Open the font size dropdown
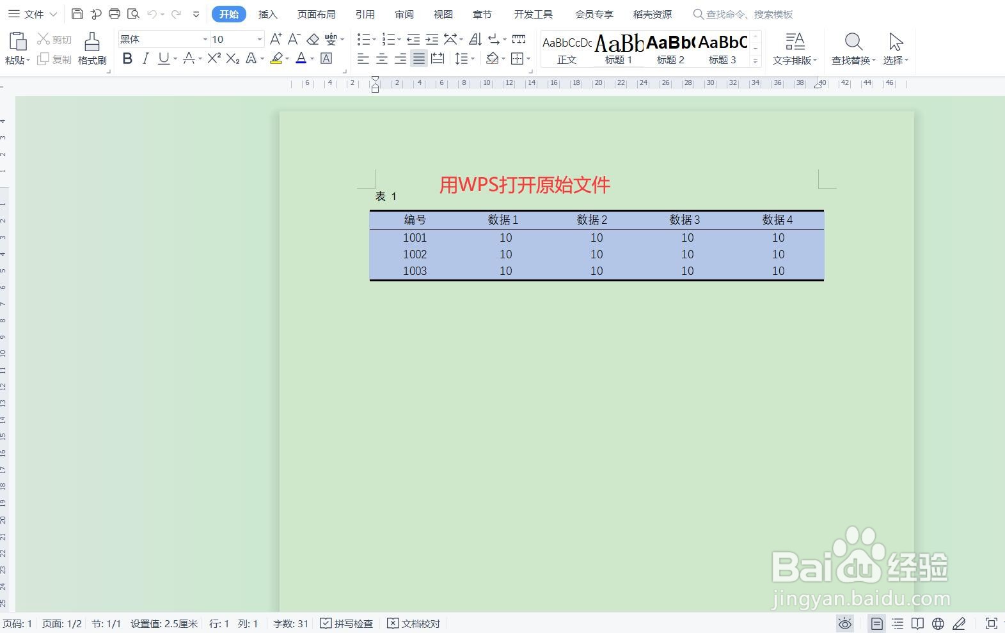1005x633 pixels. pyautogui.click(x=259, y=40)
